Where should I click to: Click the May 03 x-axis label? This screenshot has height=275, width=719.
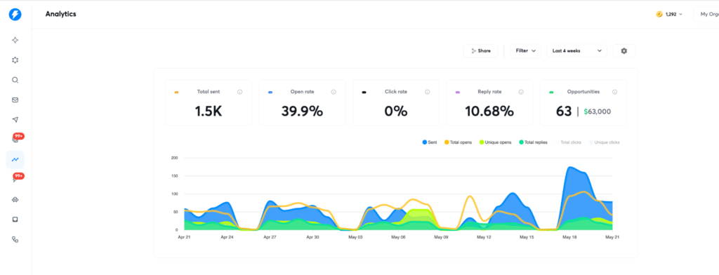pyautogui.click(x=355, y=237)
